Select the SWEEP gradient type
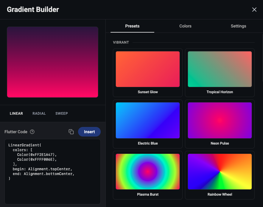Viewport: 263px width, 207px height. click(62, 113)
